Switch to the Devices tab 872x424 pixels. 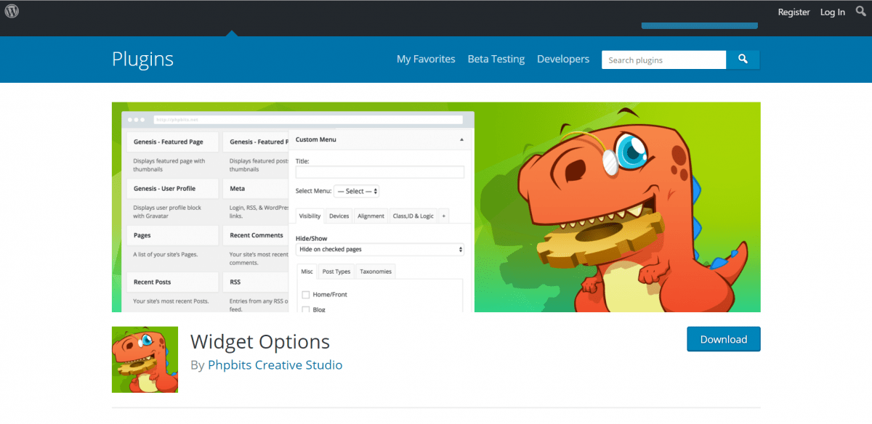click(x=339, y=216)
